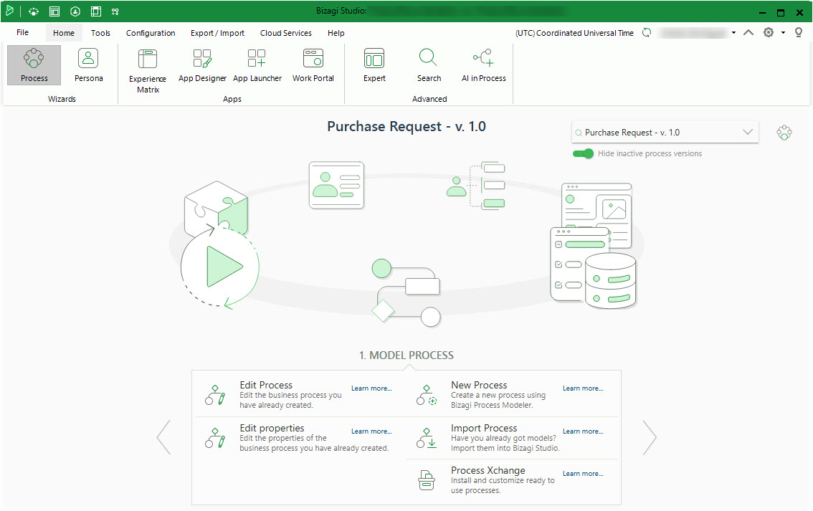Open the Tools tab
The width and height of the screenshot is (813, 511).
100,33
